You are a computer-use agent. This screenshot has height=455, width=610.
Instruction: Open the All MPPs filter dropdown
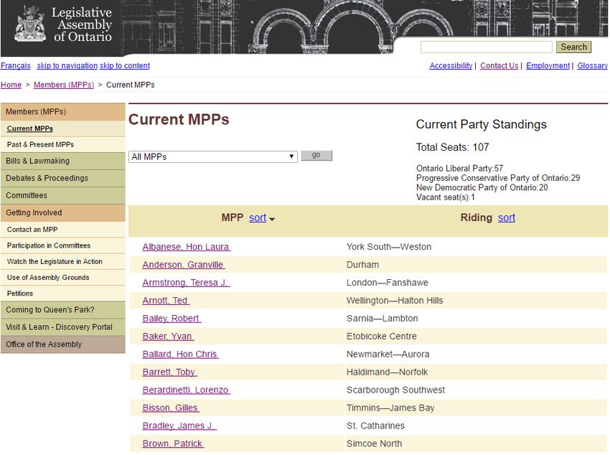coord(213,156)
